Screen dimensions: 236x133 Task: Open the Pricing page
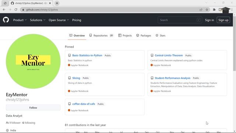coord(77,20)
